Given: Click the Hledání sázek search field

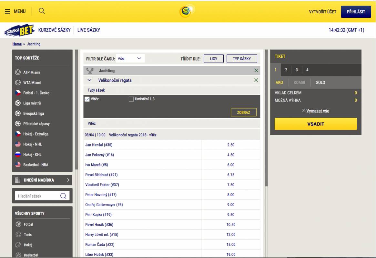Looking at the screenshot, I should coord(38,196).
